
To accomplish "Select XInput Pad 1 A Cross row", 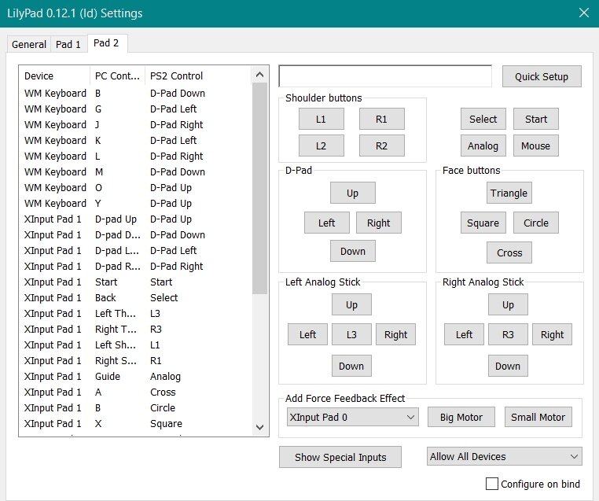I will [136, 392].
